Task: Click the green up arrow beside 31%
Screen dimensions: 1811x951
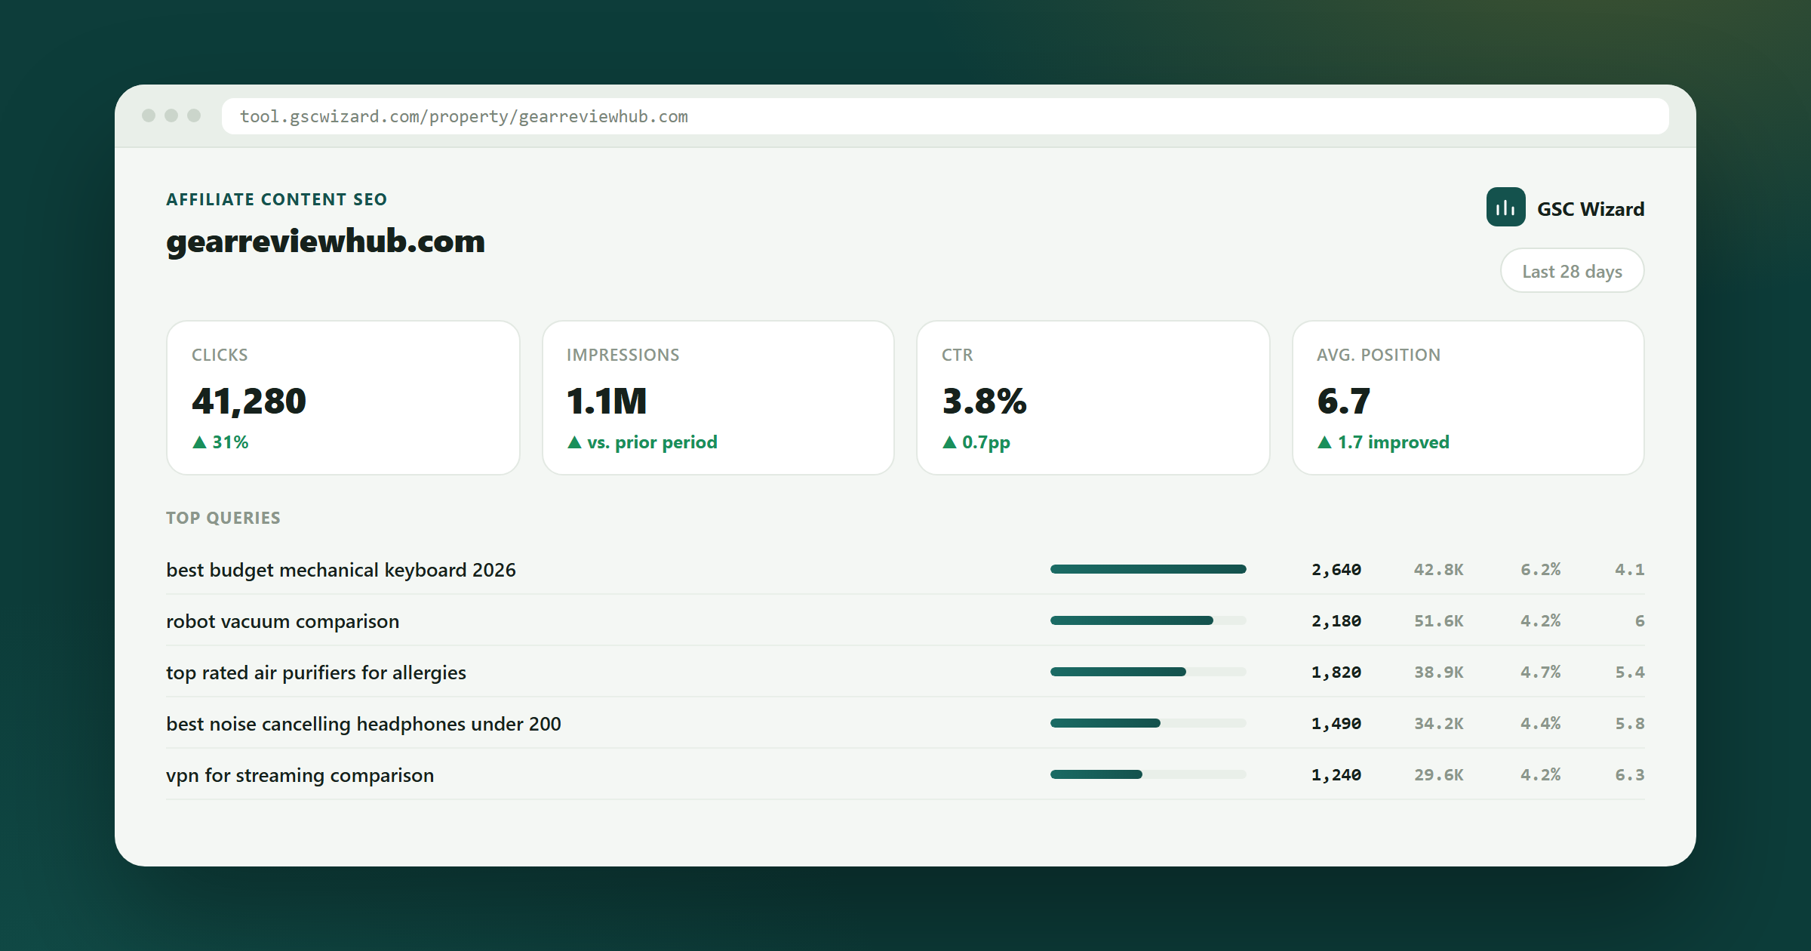Action: click(x=199, y=442)
